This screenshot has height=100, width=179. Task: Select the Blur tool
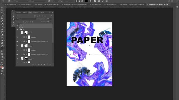[2, 40]
